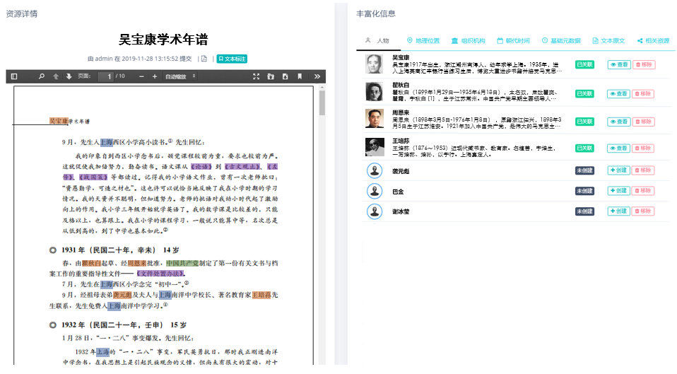Screen dimensions: 677x374
Task: Click 移除 for 周恩来
Action: click(x=643, y=122)
